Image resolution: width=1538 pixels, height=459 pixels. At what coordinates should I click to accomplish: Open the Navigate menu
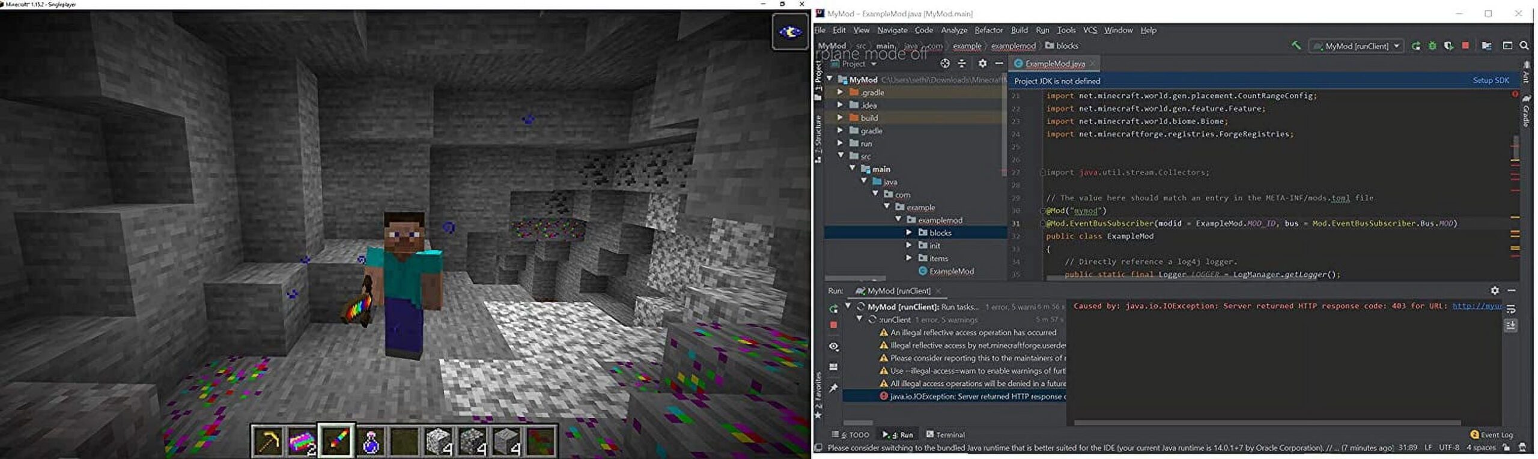click(892, 30)
